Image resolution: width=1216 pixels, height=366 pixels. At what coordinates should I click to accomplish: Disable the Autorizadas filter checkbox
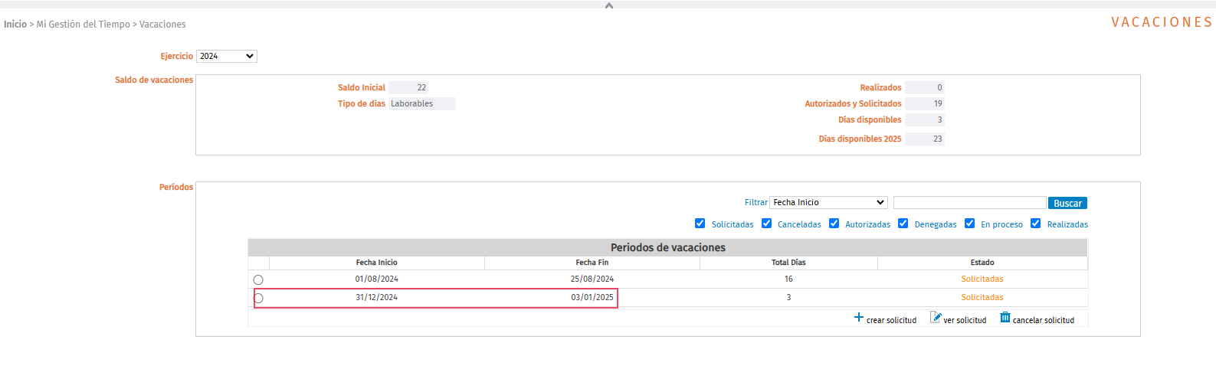pos(834,224)
